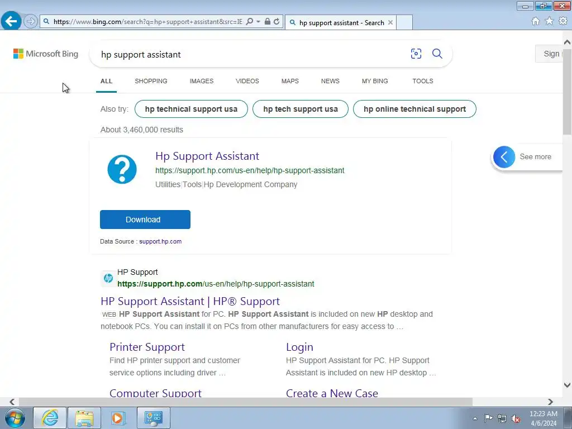This screenshot has width=572, height=429.
Task: Try suggestion 'hp online technical support'
Action: 414,109
